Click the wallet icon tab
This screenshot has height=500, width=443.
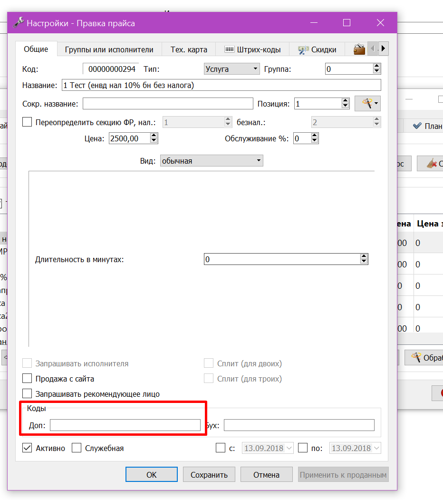coord(359,49)
